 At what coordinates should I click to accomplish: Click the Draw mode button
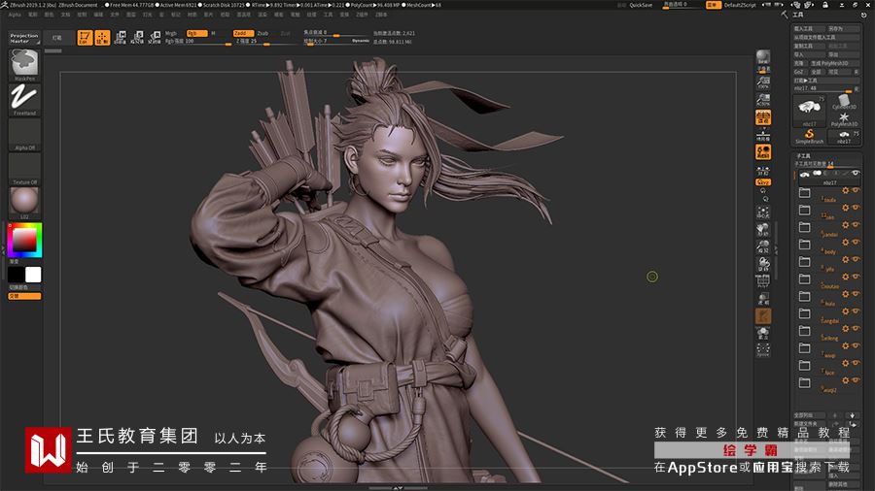click(102, 39)
